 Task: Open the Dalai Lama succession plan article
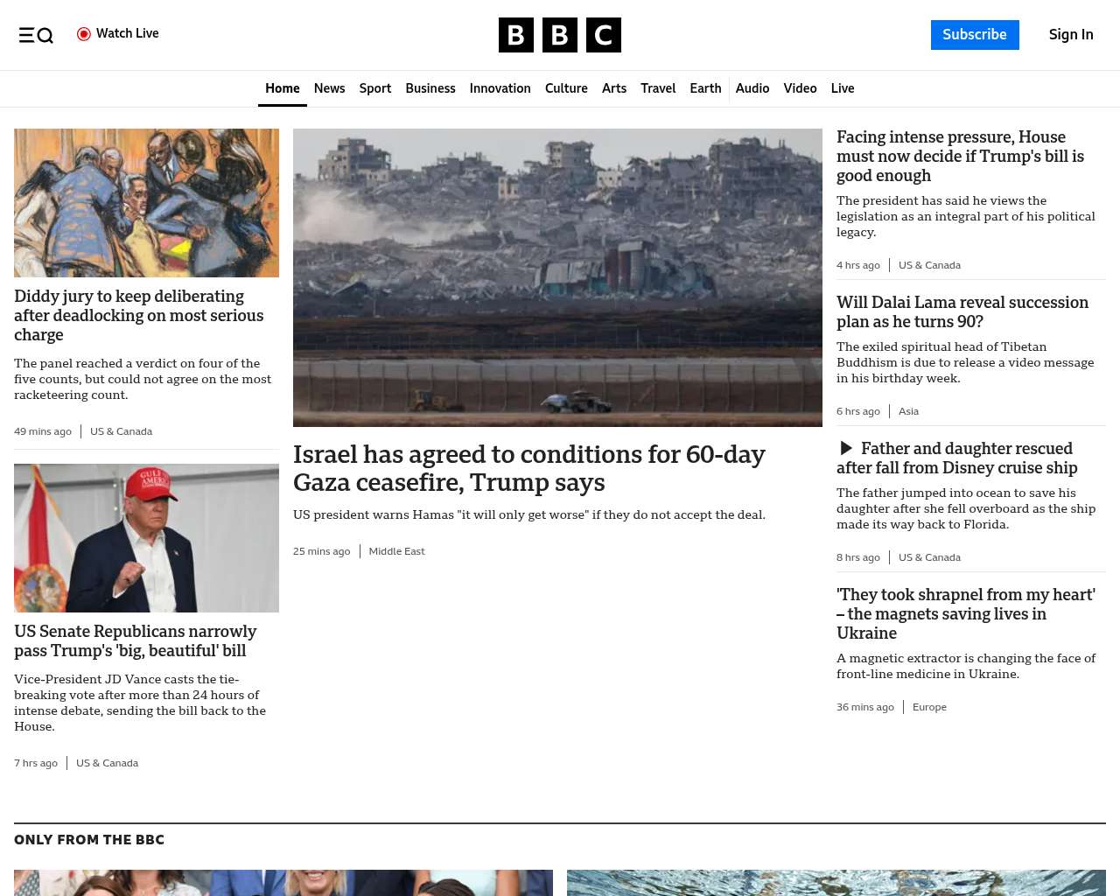point(962,311)
